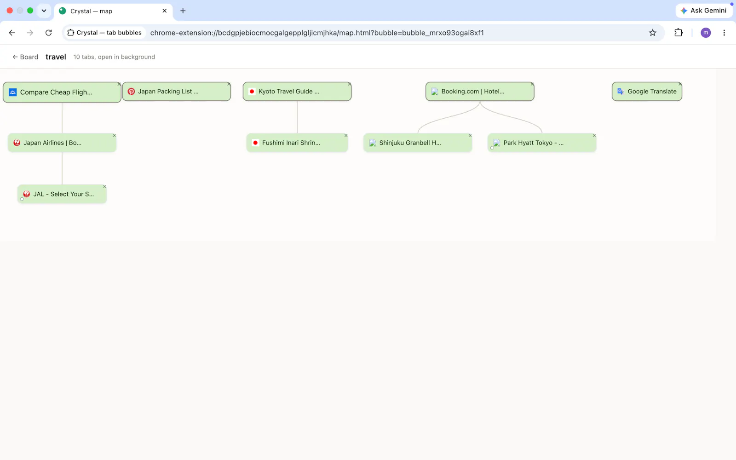Click the small circle marker on JAL Select bubble

click(x=22, y=199)
